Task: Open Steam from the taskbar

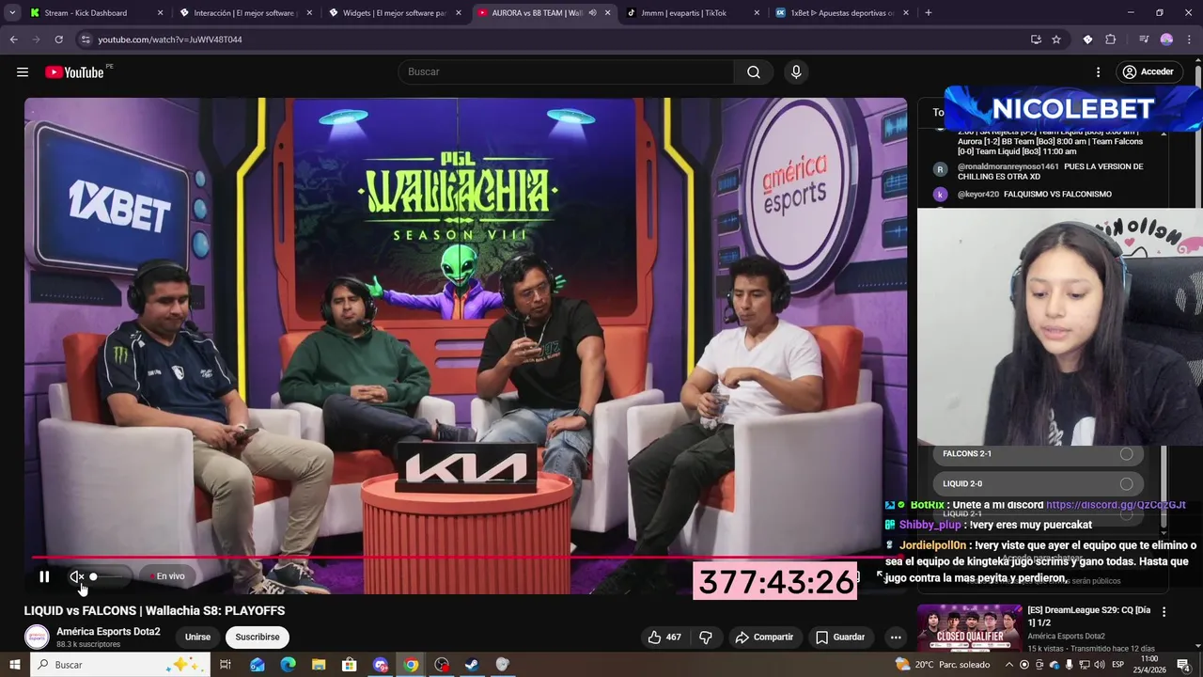Action: click(x=472, y=665)
